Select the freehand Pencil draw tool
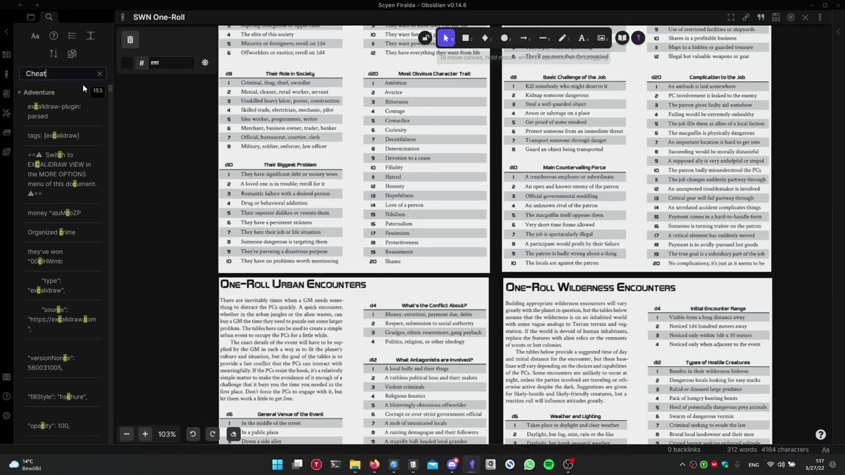The width and height of the screenshot is (845, 475). pyautogui.click(x=562, y=38)
